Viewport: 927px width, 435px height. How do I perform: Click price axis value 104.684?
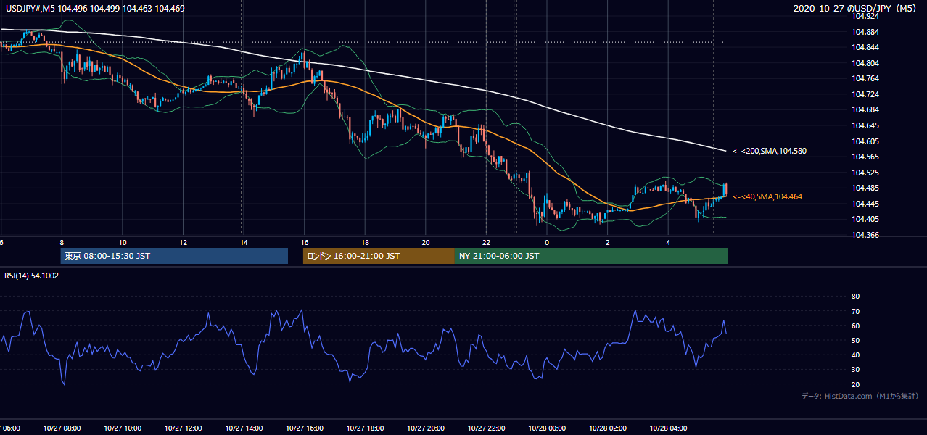(865, 109)
